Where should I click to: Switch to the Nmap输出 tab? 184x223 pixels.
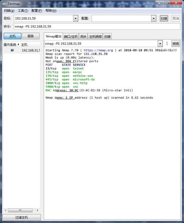click(x=53, y=36)
